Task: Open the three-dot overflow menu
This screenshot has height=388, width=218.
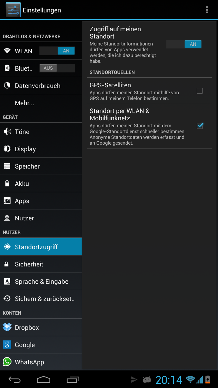Action: tap(207, 10)
